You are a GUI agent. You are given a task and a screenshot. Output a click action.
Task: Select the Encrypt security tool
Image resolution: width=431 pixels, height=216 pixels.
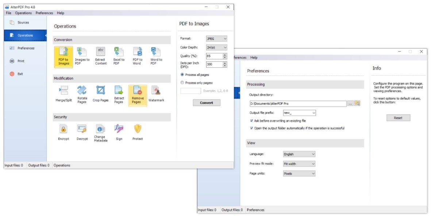[x=64, y=133]
